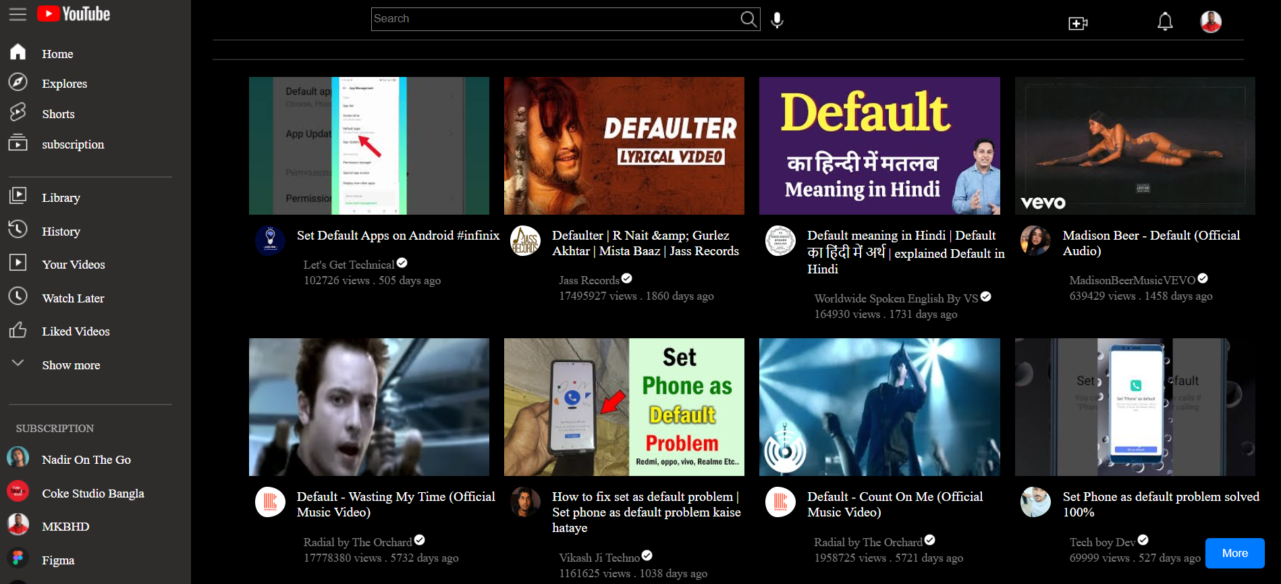Open Default - Wasting My Time title

click(x=396, y=504)
